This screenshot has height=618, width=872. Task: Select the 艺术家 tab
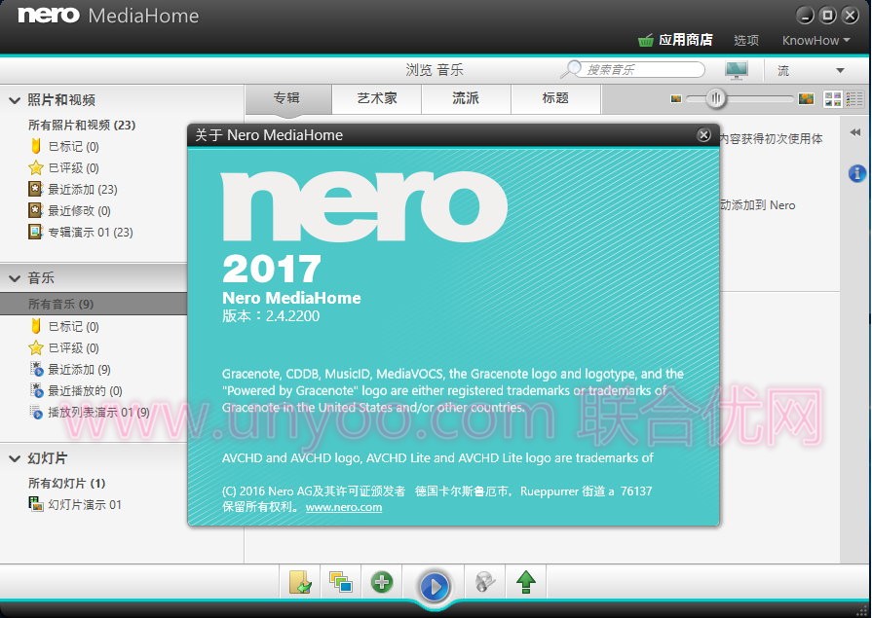point(376,99)
